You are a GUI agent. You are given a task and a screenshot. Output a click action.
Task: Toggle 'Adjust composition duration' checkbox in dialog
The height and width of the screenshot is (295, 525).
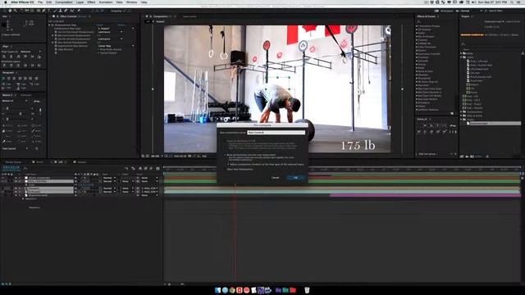coord(229,164)
